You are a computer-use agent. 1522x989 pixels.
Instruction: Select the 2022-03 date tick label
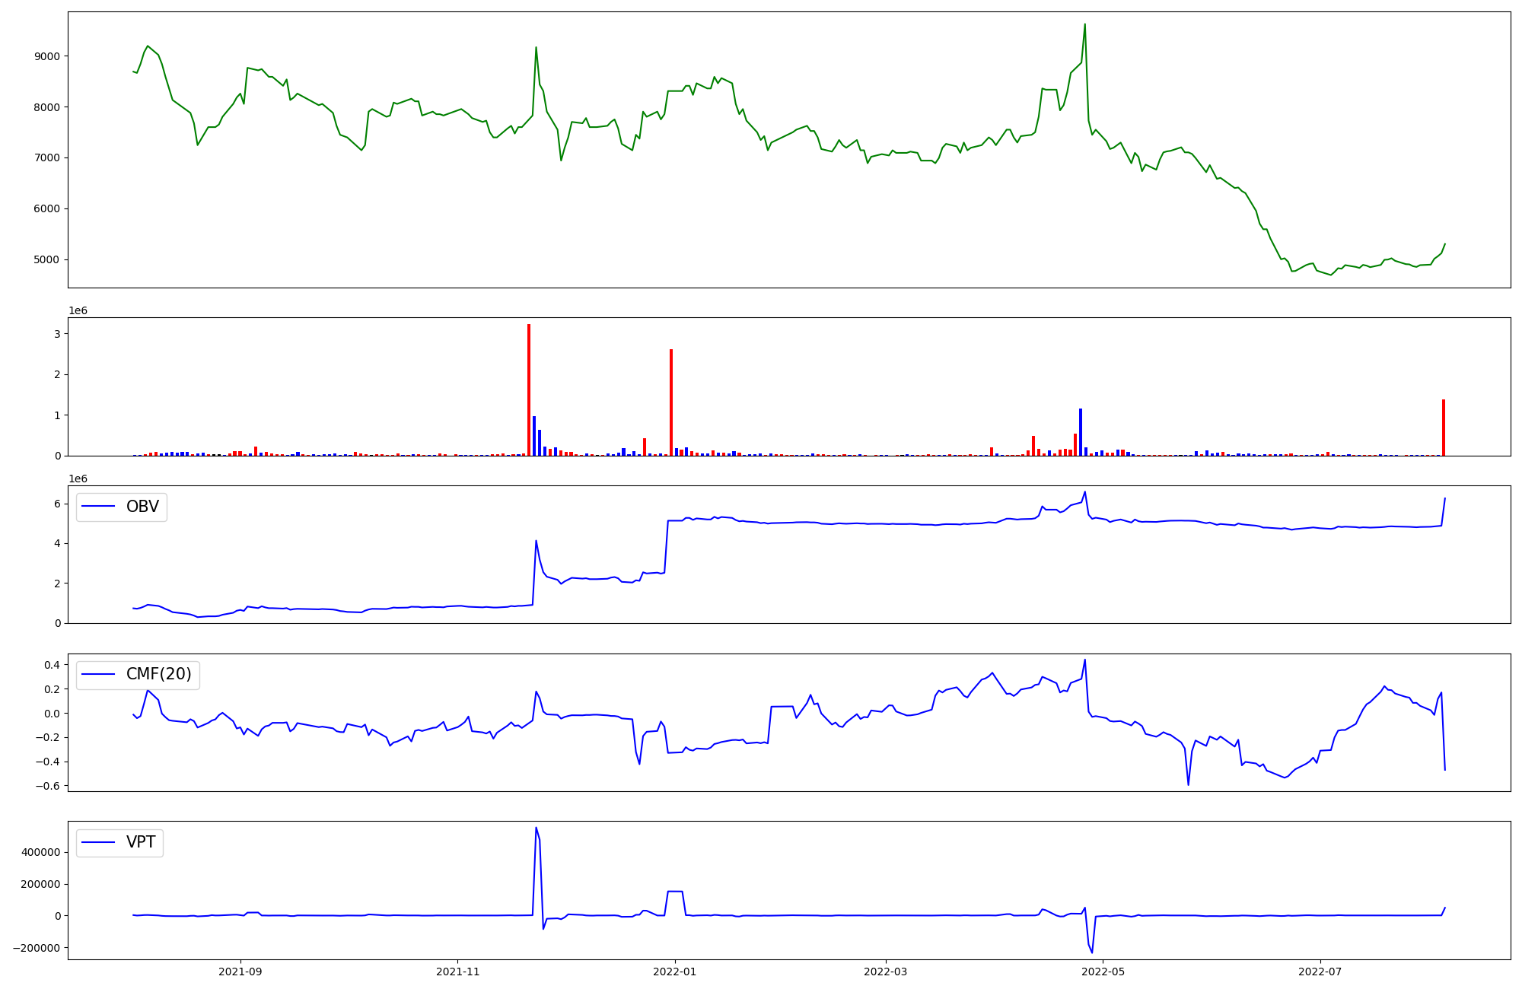[x=887, y=972]
